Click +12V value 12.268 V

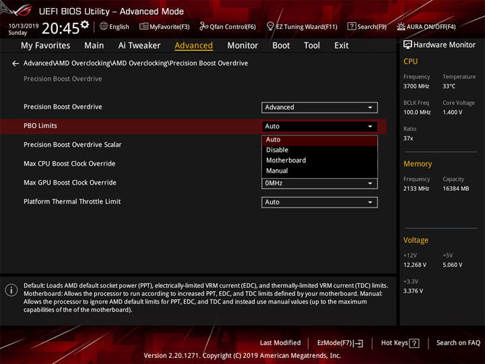coord(415,265)
